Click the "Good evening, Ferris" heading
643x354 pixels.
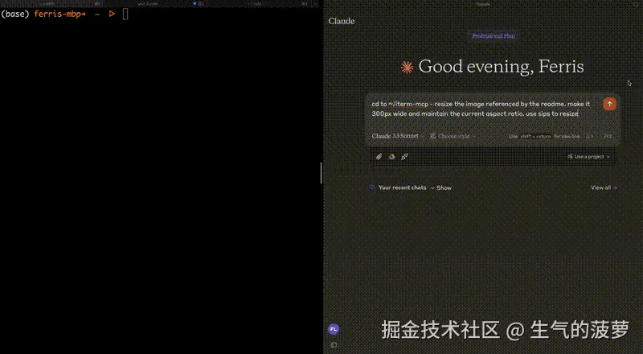pos(501,67)
